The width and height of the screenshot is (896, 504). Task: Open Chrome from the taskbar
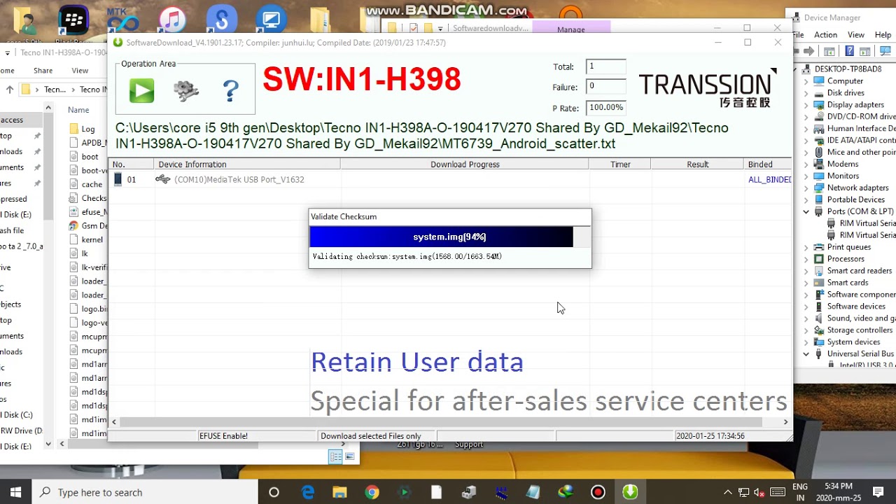coord(372,492)
